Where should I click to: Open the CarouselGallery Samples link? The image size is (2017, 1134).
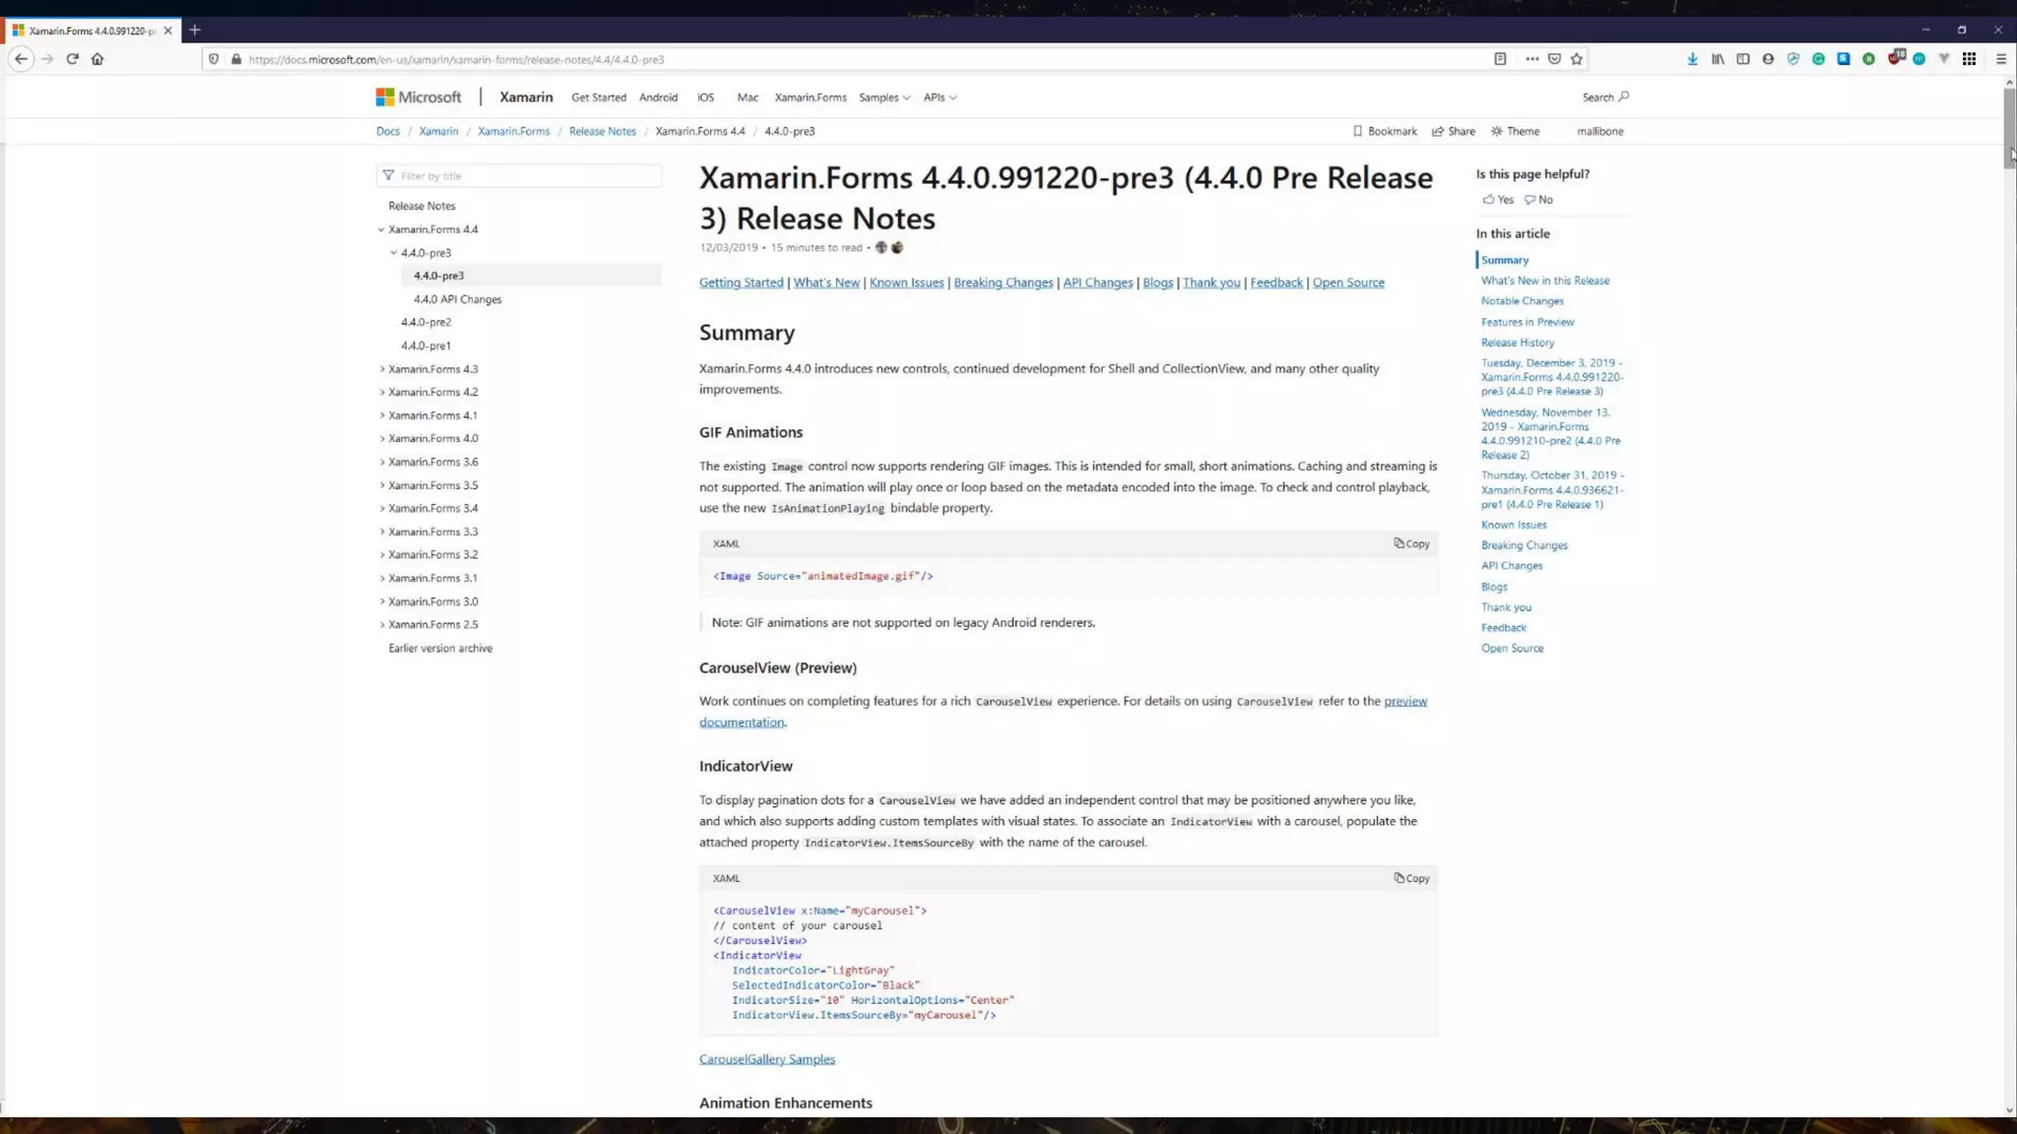tap(766, 1059)
